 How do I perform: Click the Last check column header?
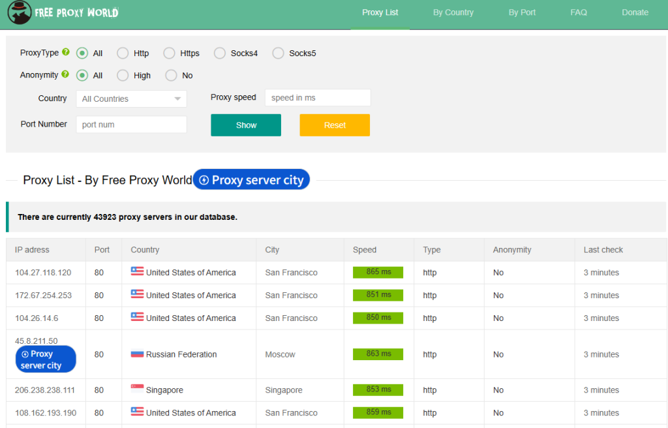tap(603, 250)
